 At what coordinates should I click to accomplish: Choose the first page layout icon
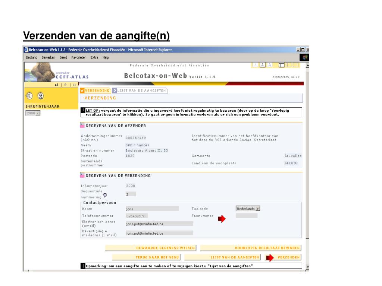point(281,65)
